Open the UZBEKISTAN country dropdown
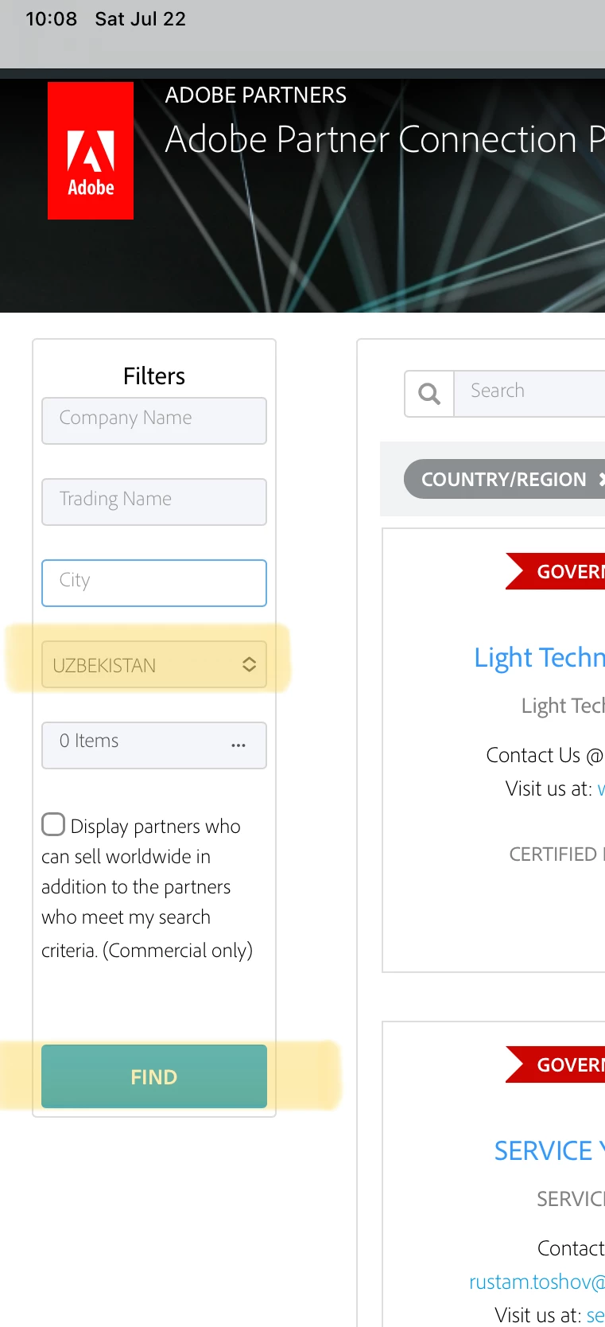605x1327 pixels. point(154,665)
